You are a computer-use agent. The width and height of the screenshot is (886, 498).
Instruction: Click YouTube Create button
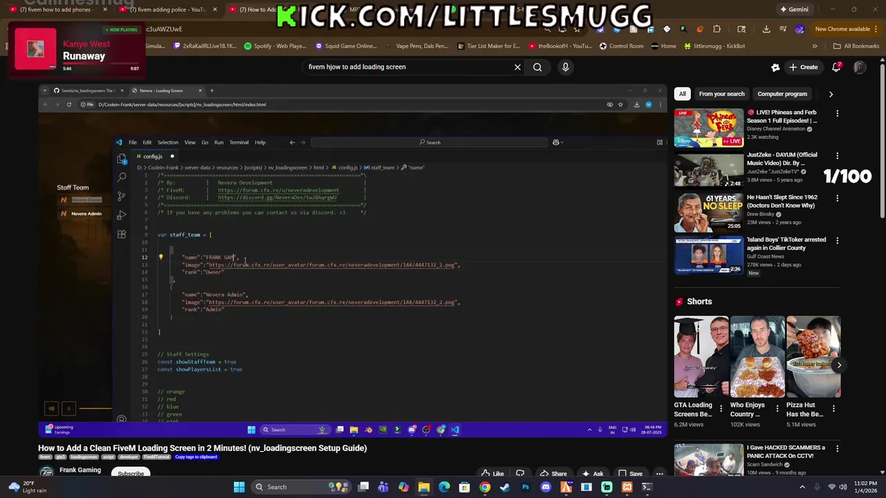(803, 67)
